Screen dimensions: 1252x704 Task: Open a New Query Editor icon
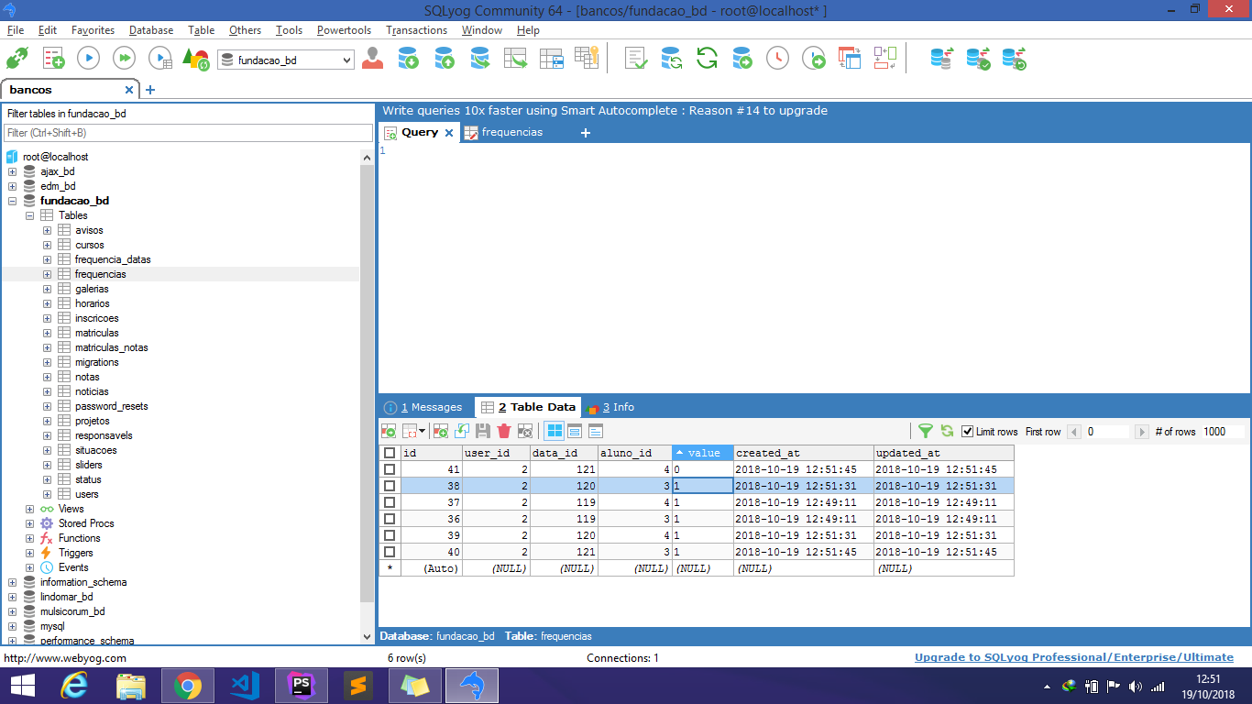coord(54,59)
